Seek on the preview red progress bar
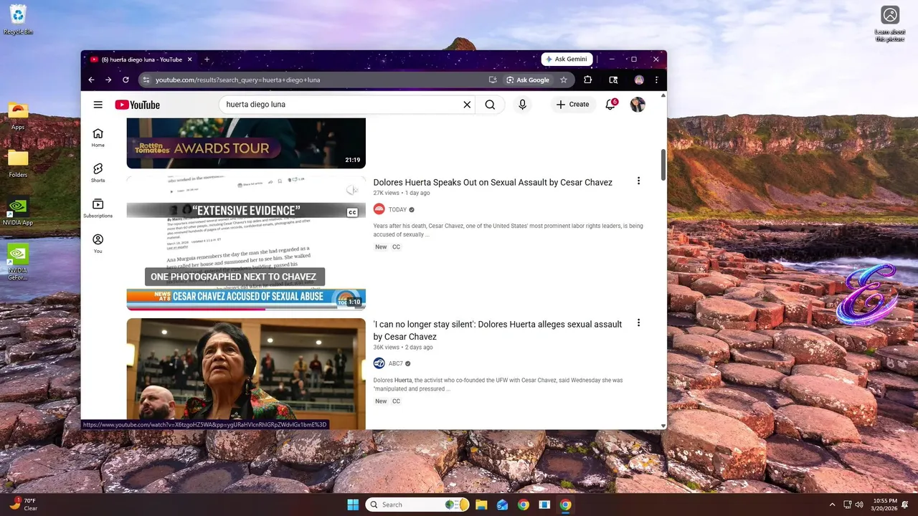The width and height of the screenshot is (918, 516). pos(246,309)
